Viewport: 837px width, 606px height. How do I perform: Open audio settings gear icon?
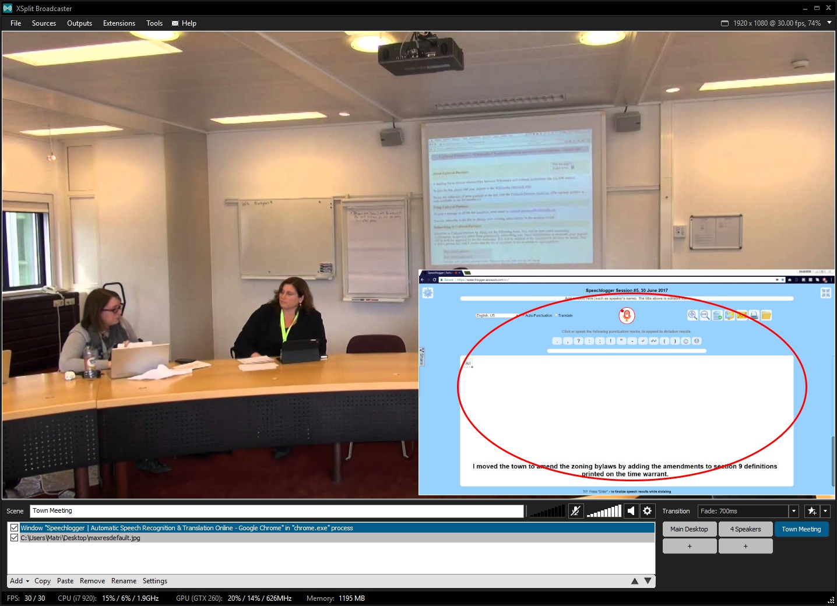point(647,511)
